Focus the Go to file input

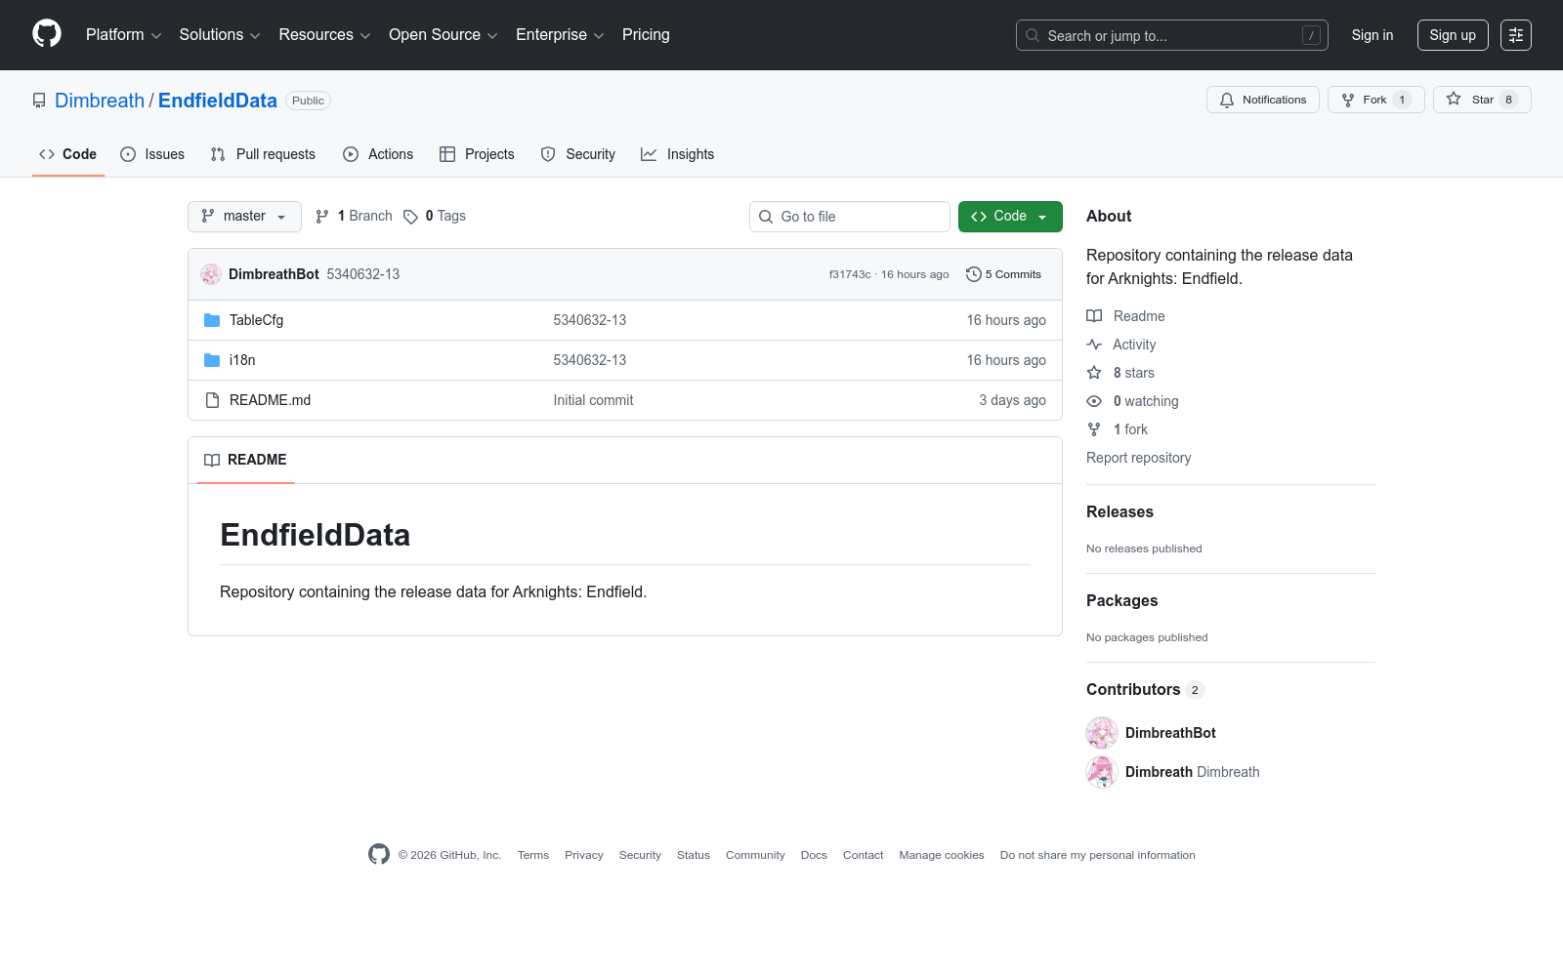tap(850, 217)
